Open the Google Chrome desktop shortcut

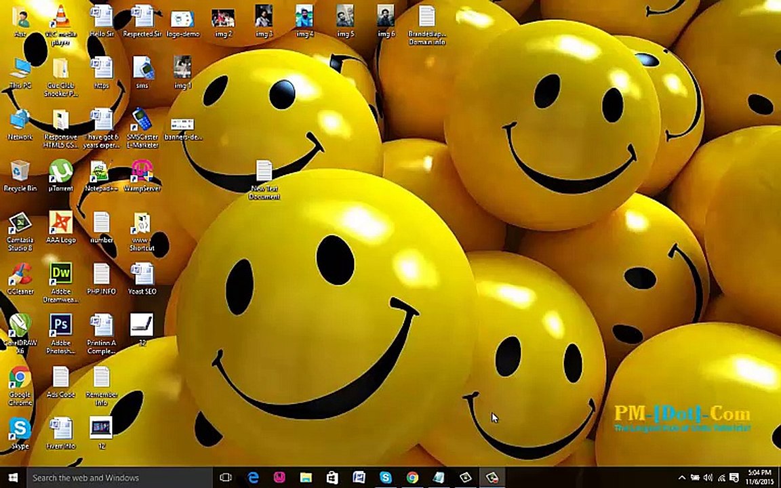point(20,377)
